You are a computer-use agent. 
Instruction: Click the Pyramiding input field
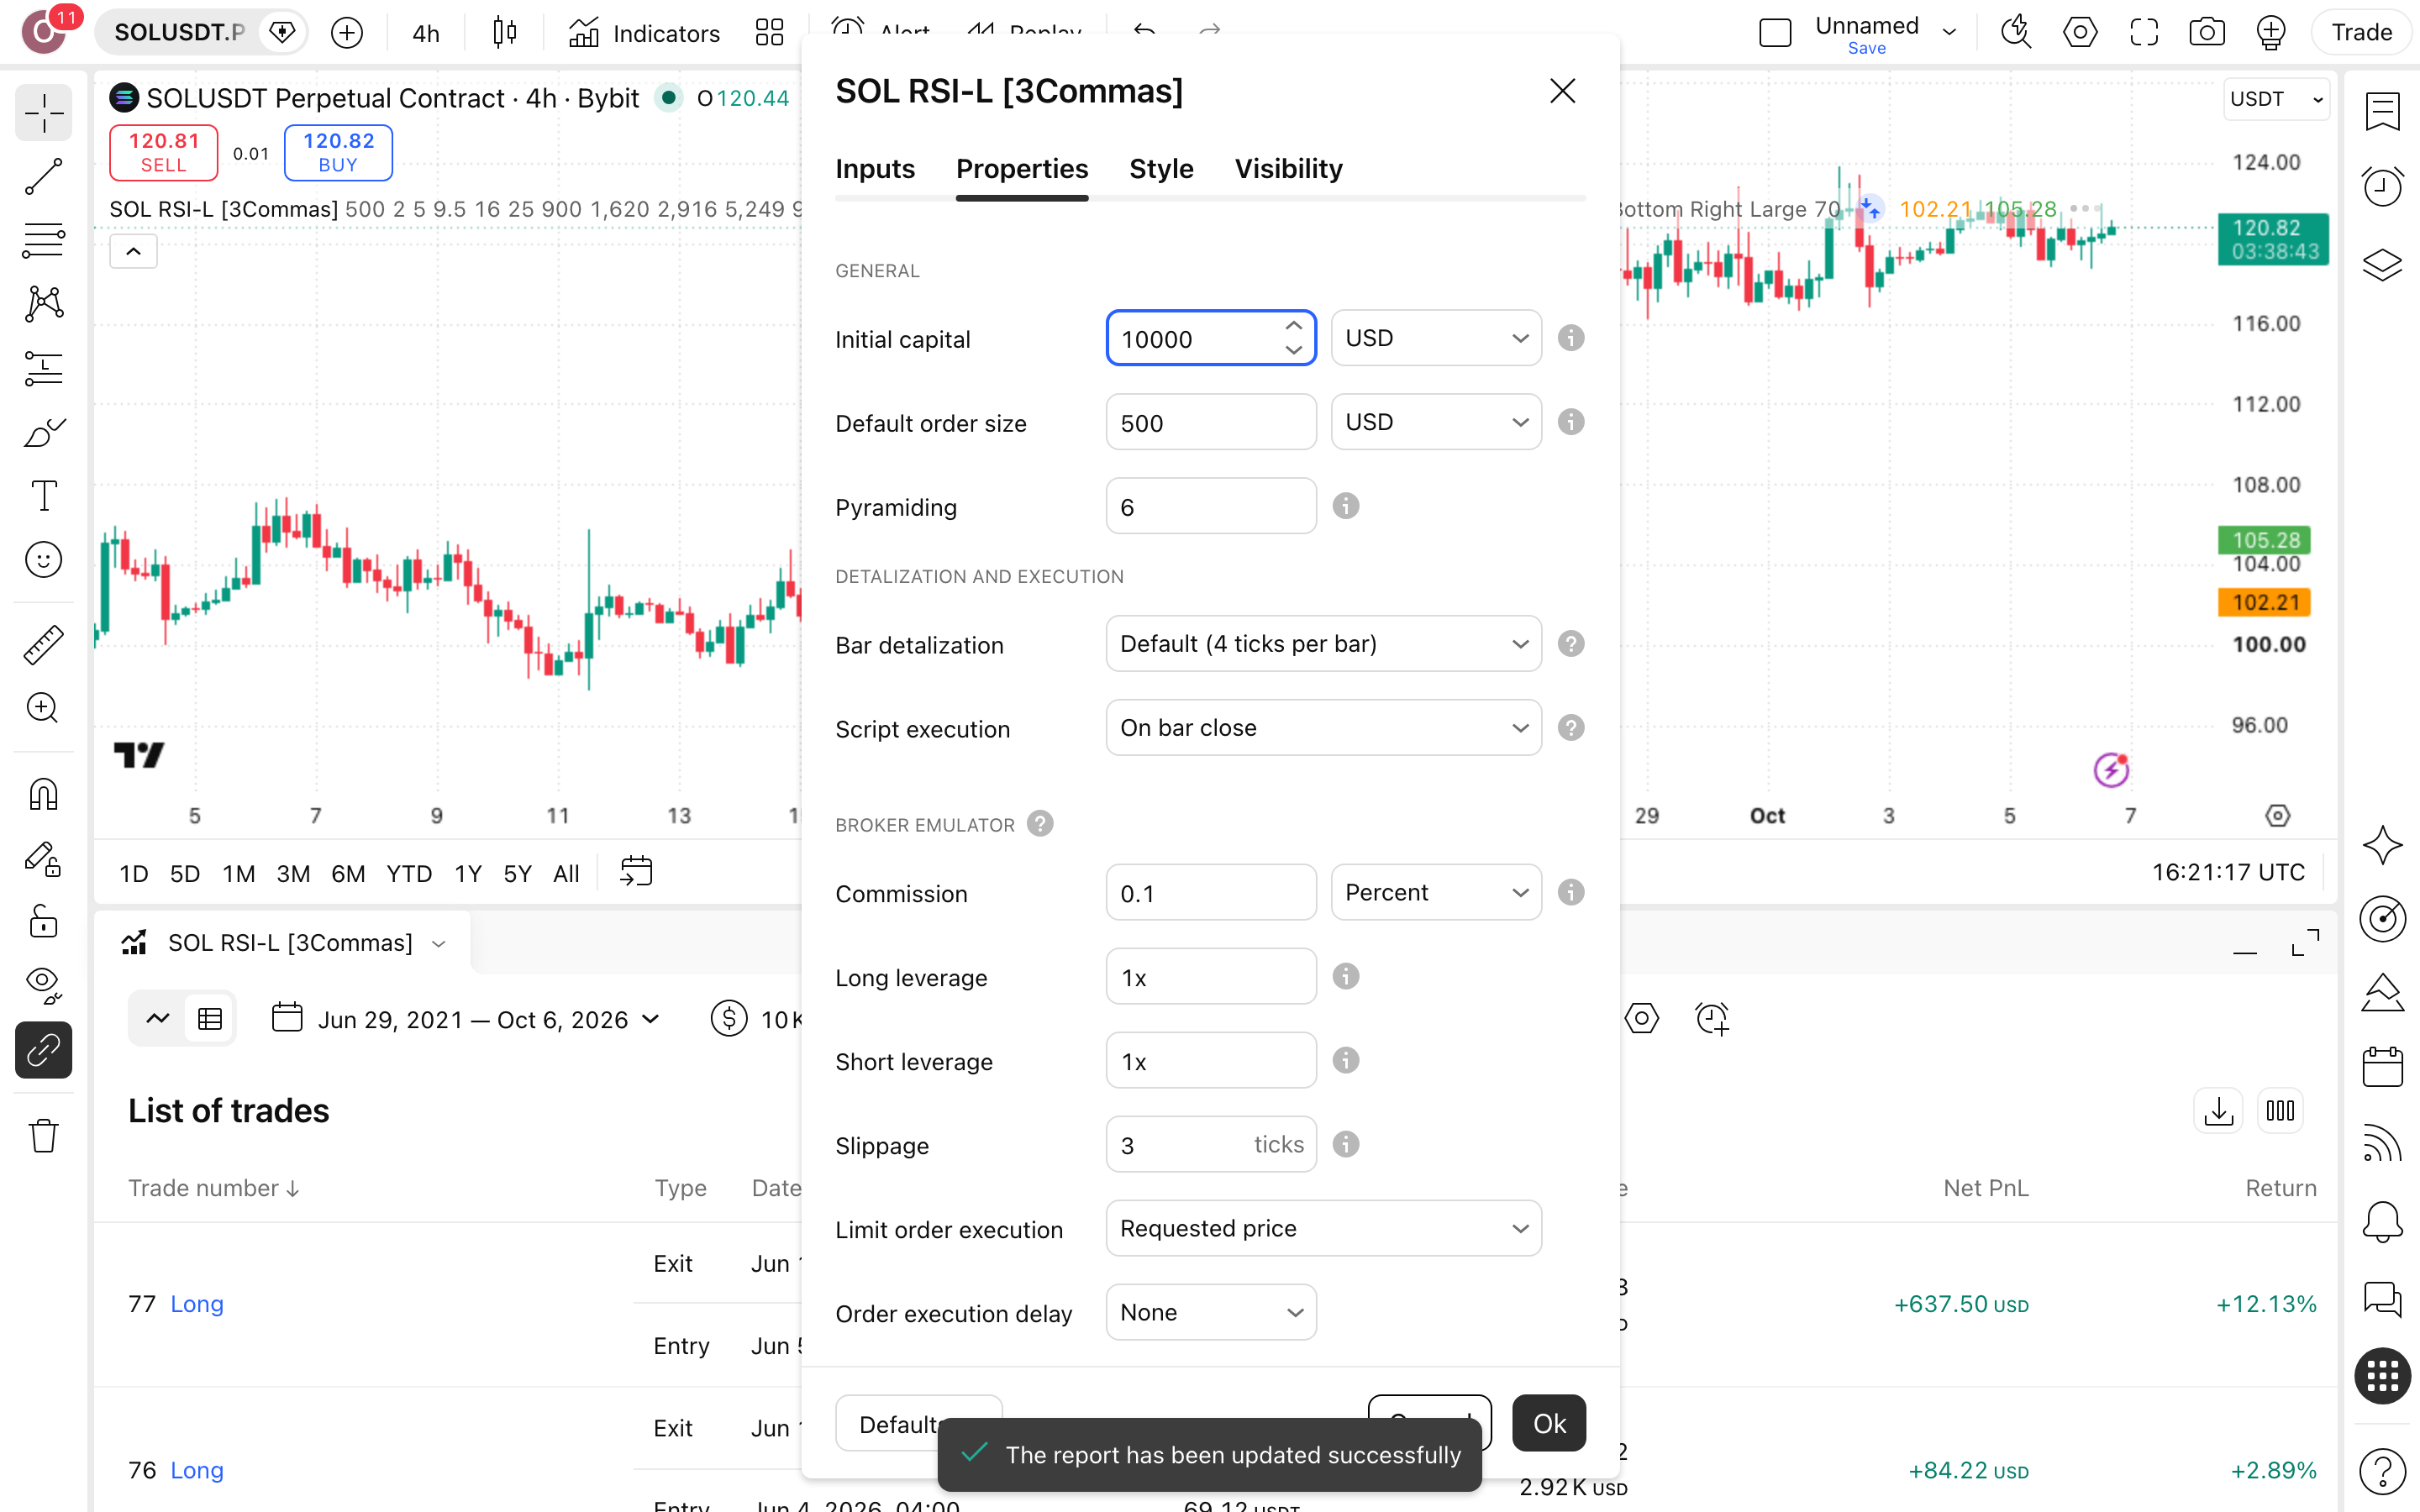(1211, 506)
